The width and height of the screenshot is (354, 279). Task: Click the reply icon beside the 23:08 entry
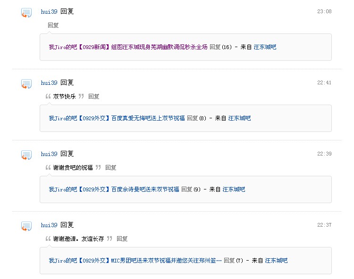[26, 13]
